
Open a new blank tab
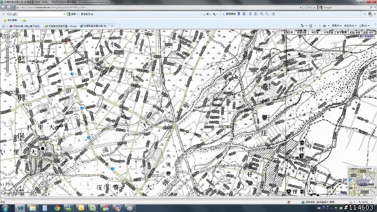pos(117,26)
